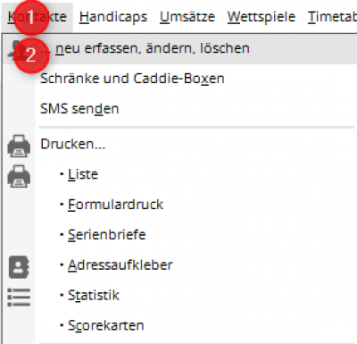This screenshot has width=357, height=344.
Task: Open the Handicaps menu
Action: pyautogui.click(x=113, y=17)
